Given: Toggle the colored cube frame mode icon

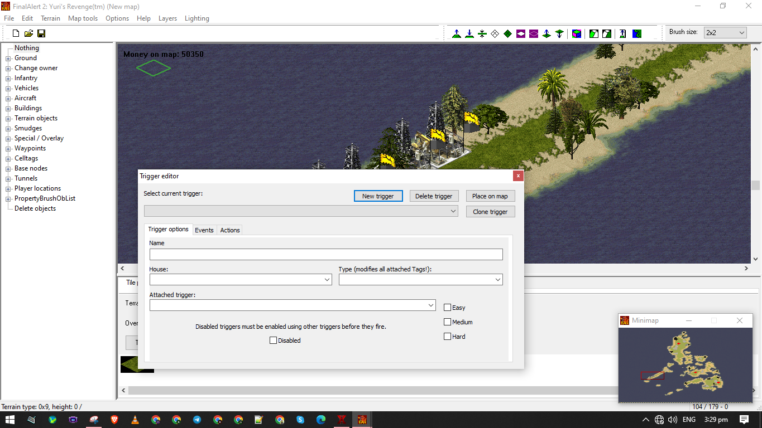Looking at the screenshot, I should point(577,33).
